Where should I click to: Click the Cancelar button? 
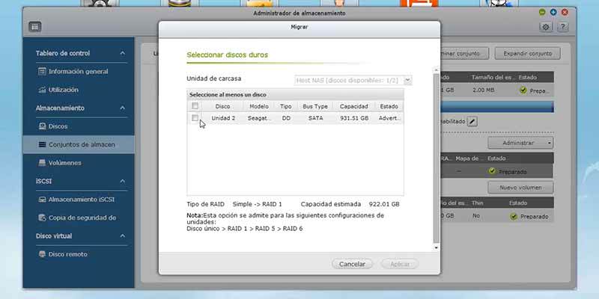click(x=352, y=264)
